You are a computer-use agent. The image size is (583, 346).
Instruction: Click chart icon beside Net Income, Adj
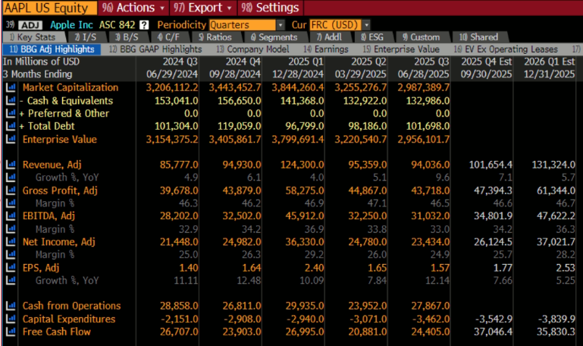11,242
